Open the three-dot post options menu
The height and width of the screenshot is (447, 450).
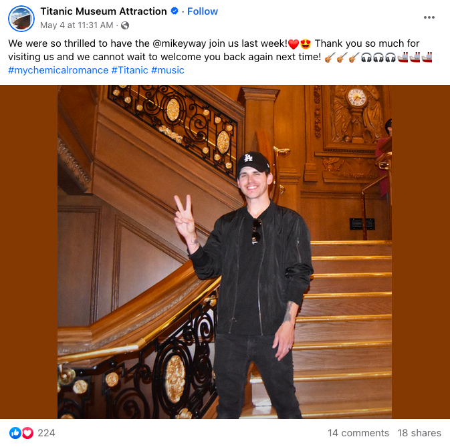[429, 17]
